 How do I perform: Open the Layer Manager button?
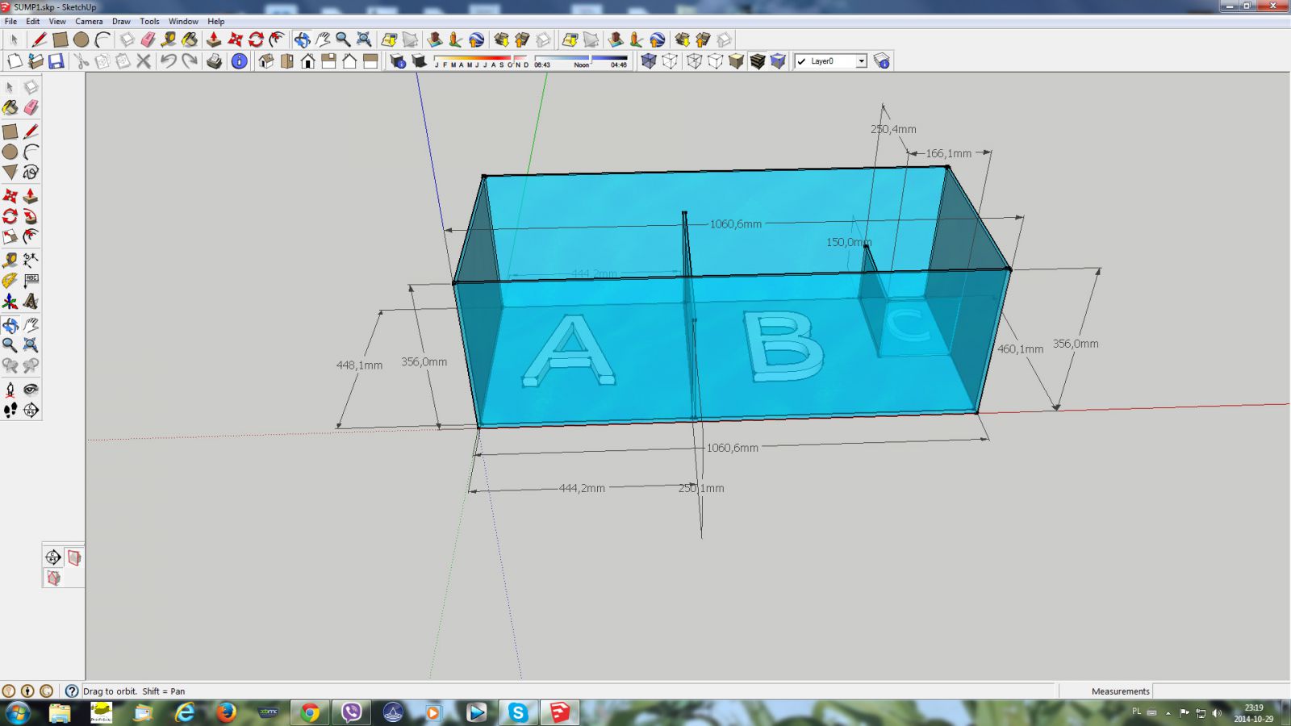pos(882,61)
